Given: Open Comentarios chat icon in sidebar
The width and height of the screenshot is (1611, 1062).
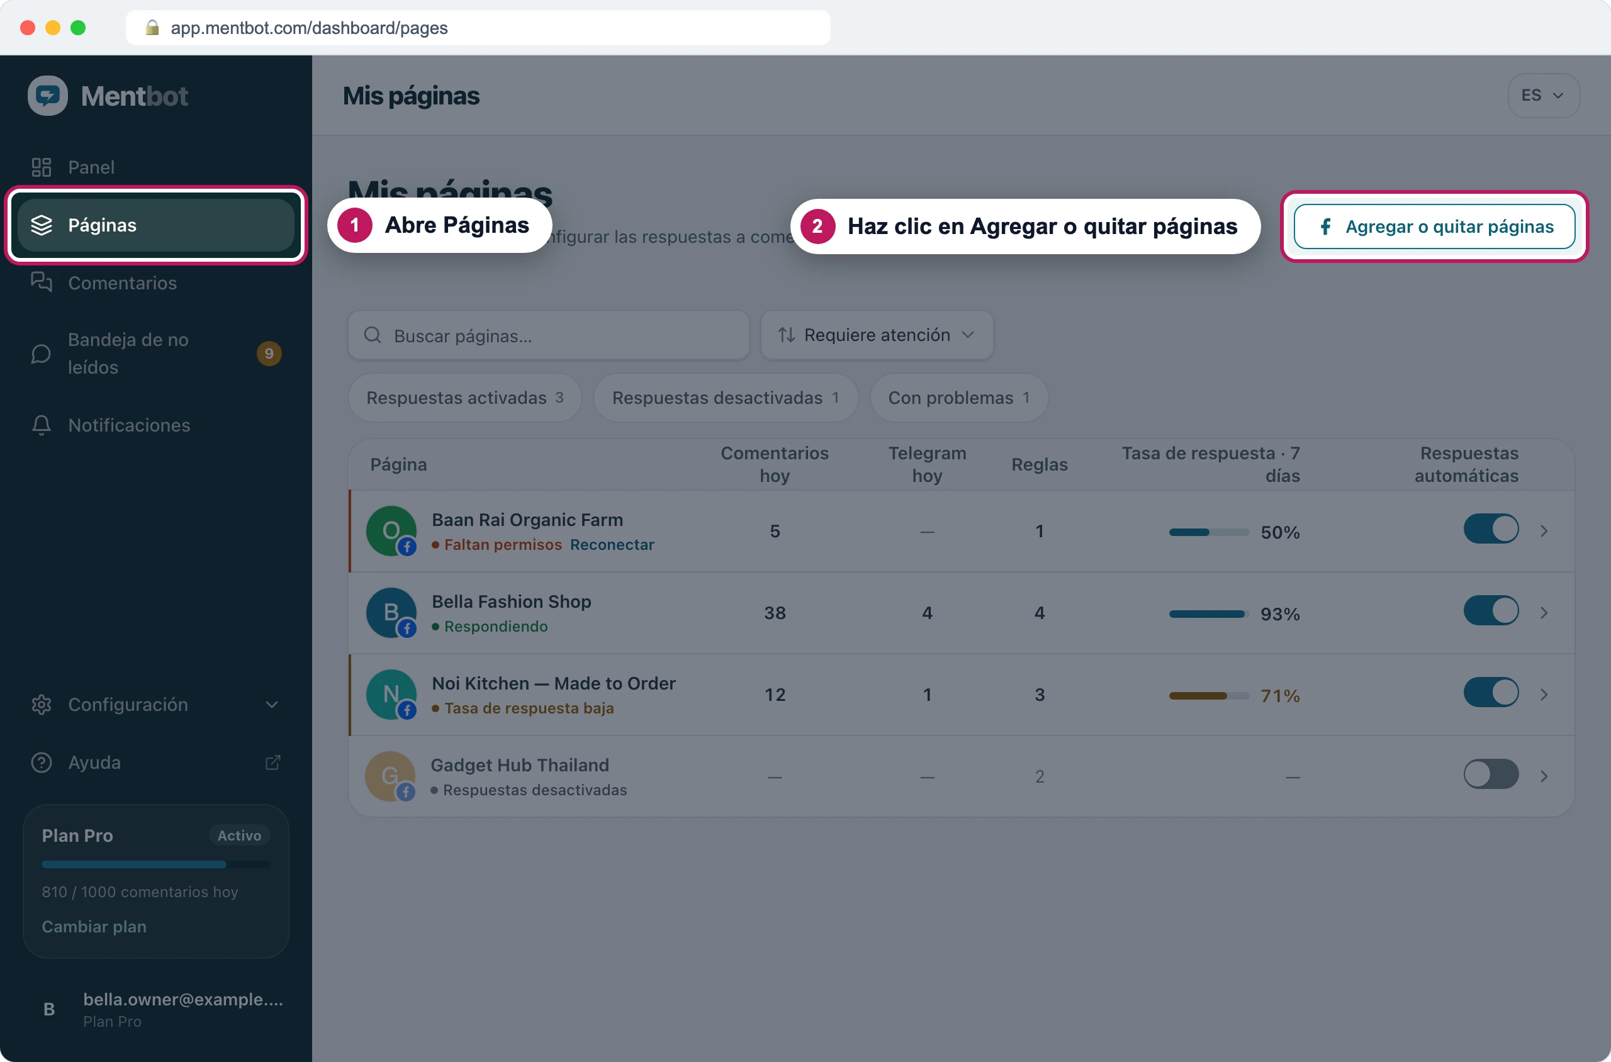Looking at the screenshot, I should tap(42, 282).
